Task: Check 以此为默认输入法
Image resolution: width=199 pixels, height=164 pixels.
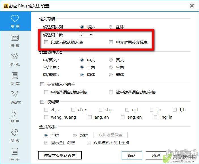Action: click(46, 42)
